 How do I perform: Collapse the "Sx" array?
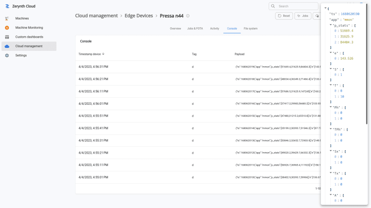tap(331, 151)
